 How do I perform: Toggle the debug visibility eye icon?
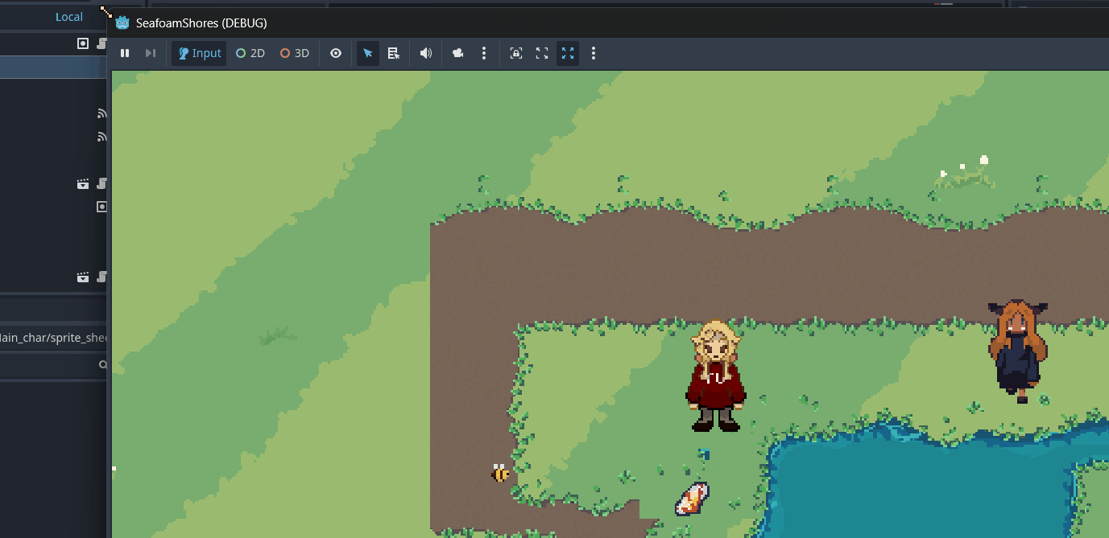[336, 53]
